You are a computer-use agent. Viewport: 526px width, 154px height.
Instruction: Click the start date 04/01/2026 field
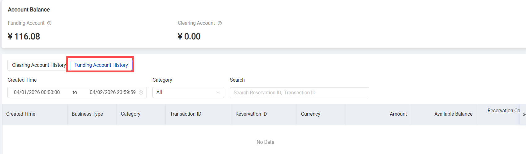point(37,92)
